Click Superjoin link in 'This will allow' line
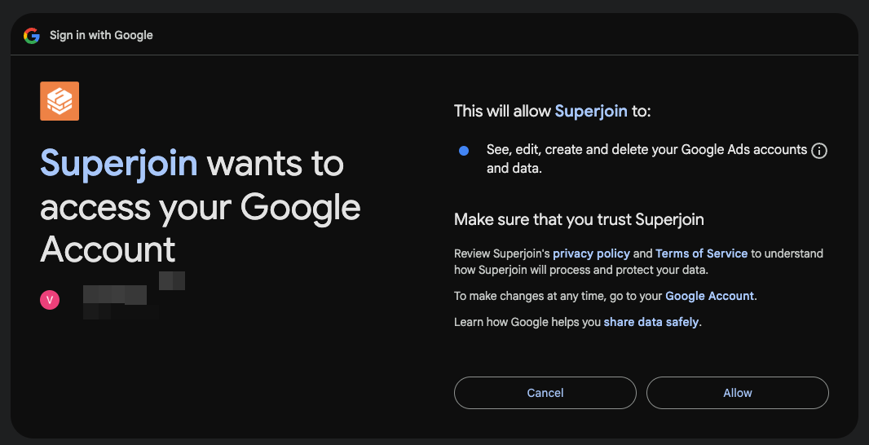The width and height of the screenshot is (869, 445). point(591,112)
